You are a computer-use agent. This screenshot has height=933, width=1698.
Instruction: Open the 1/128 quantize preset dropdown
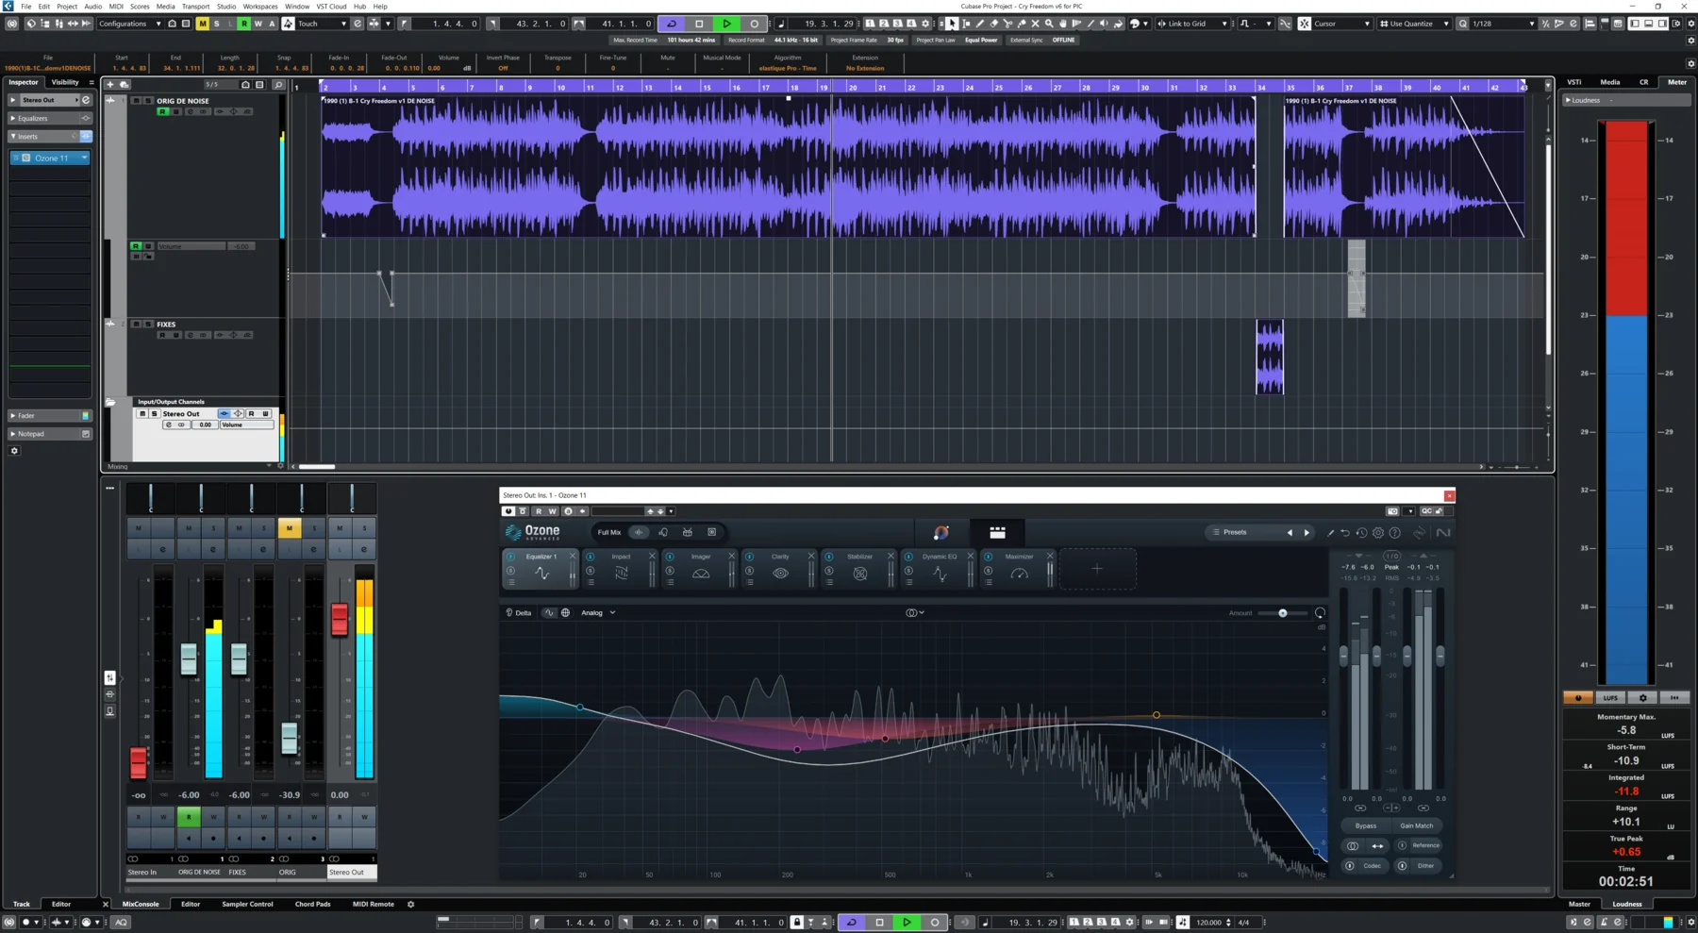coord(1503,24)
